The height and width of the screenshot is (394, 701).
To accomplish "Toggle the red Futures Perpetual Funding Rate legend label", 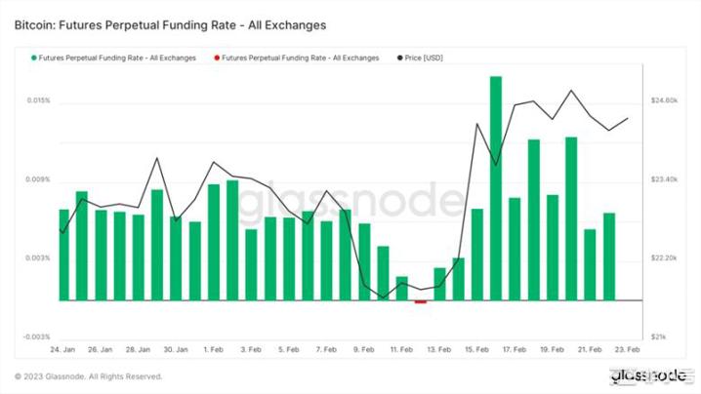I will tap(300, 59).
